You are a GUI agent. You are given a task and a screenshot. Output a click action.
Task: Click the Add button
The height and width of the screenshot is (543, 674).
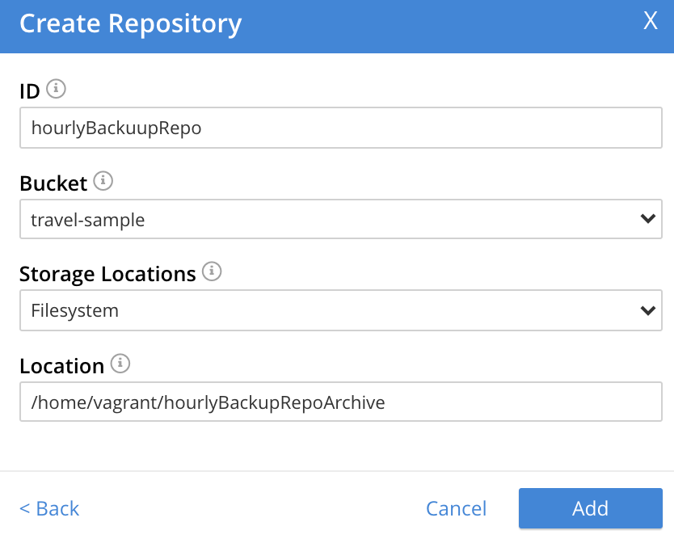(590, 508)
